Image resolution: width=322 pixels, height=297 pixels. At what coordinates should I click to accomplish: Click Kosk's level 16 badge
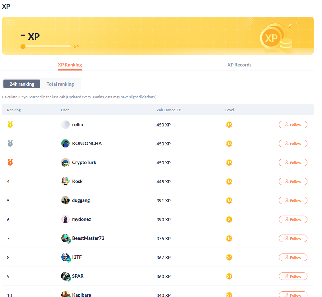(229, 181)
